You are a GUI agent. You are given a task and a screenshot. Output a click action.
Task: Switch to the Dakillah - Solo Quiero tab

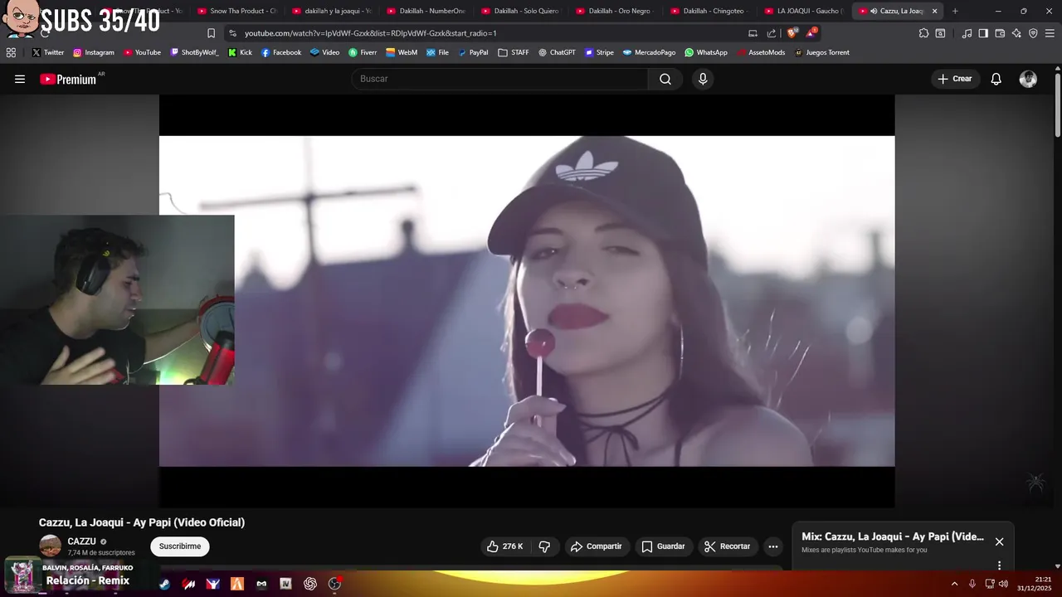click(x=520, y=11)
